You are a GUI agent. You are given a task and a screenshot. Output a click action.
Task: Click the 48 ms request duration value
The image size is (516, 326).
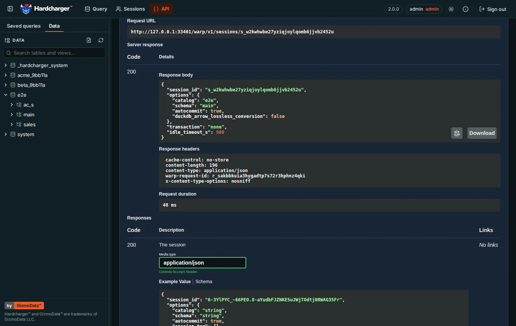[170, 205]
